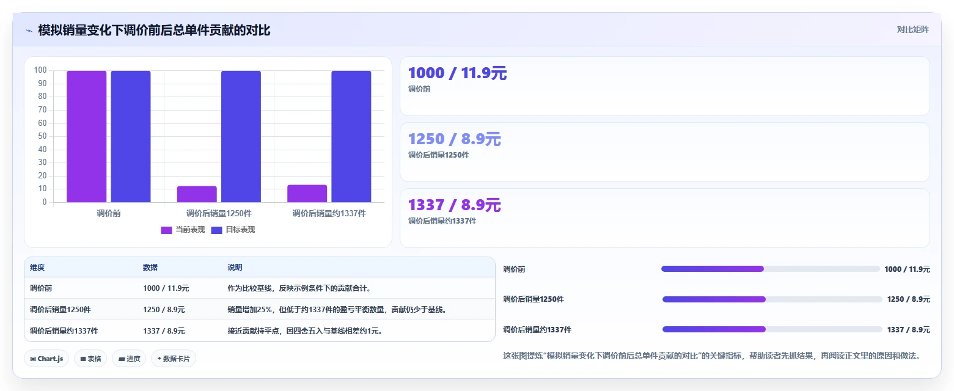Click the large 1000 / 11.9元 card headline
The height and width of the screenshot is (391, 954).
pyautogui.click(x=457, y=73)
